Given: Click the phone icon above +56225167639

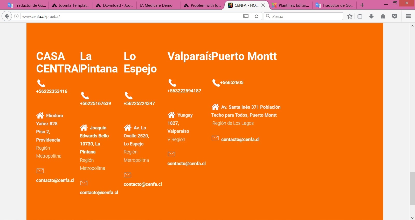Looking at the screenshot, I should point(85,95).
